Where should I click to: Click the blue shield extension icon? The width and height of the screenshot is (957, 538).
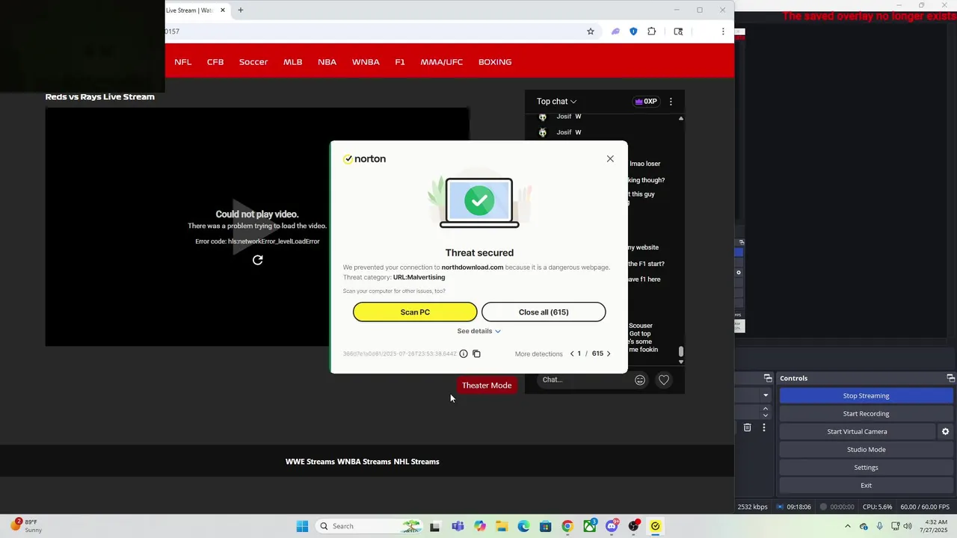point(633,31)
